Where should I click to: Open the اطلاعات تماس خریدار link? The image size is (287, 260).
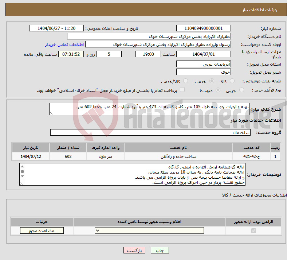tap(64, 44)
